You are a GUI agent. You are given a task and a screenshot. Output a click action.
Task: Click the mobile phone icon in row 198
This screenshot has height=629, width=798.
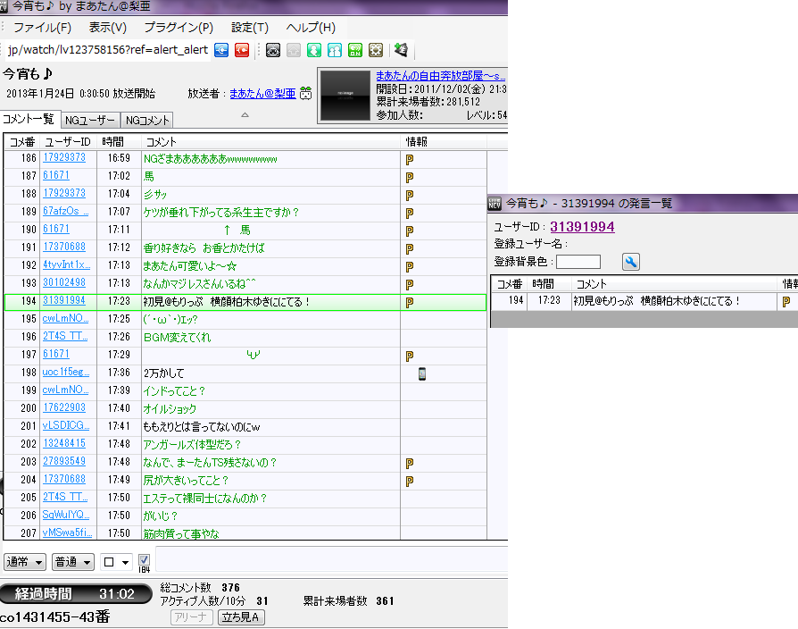tap(422, 373)
